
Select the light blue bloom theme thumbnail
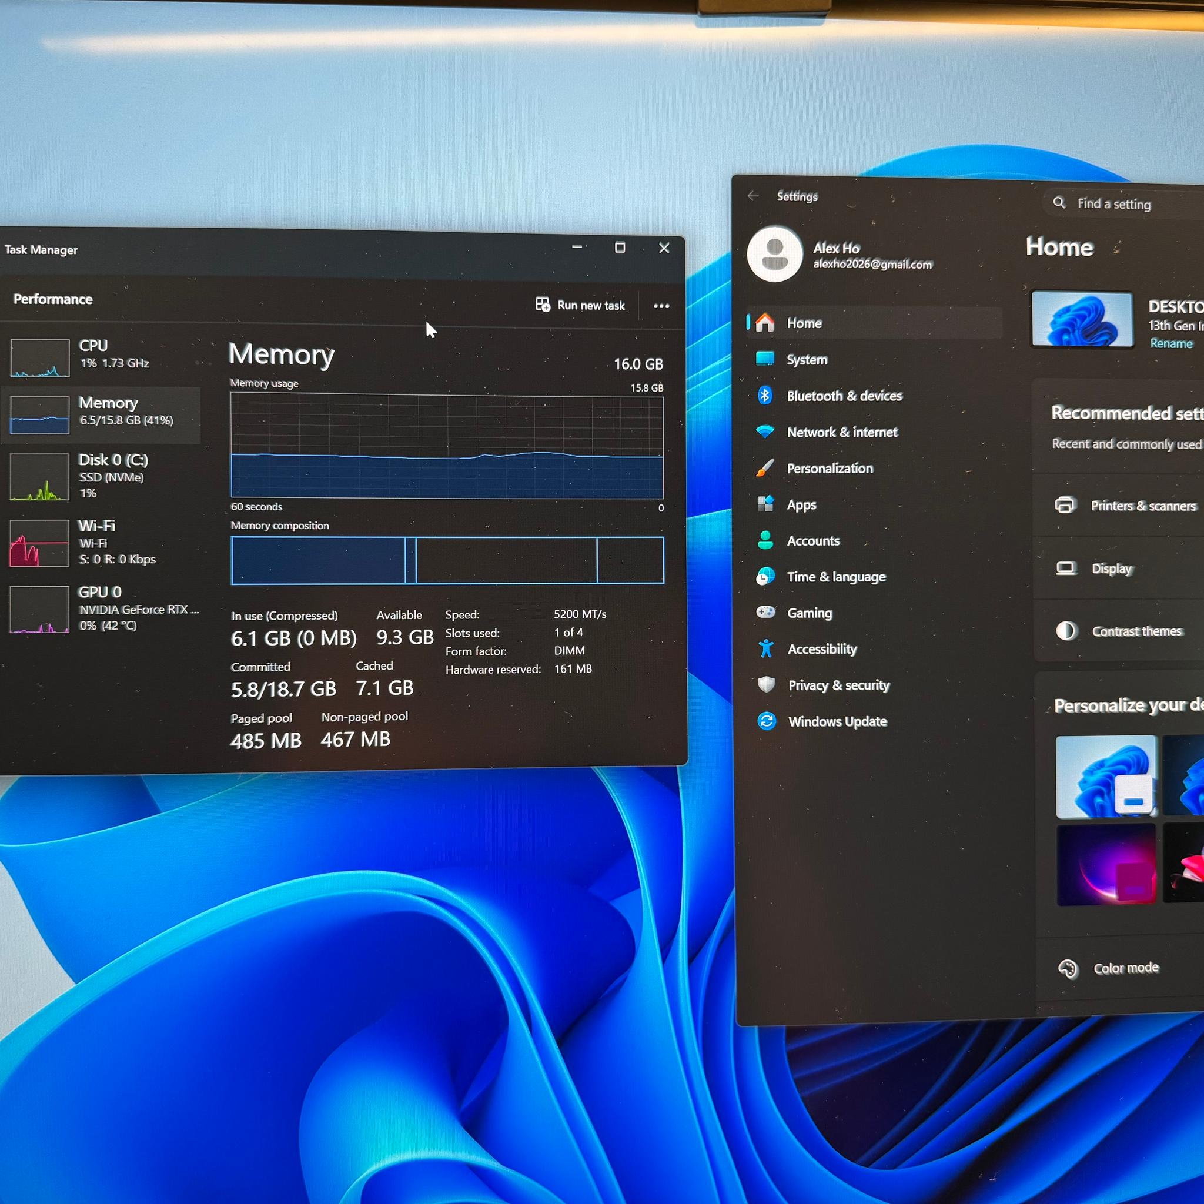[1106, 776]
